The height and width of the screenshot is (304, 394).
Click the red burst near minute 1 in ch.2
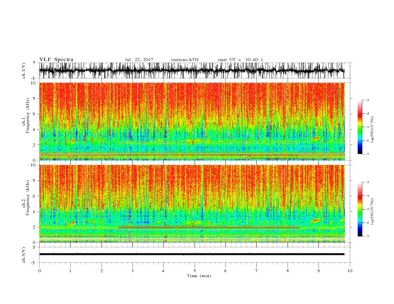pos(73,223)
